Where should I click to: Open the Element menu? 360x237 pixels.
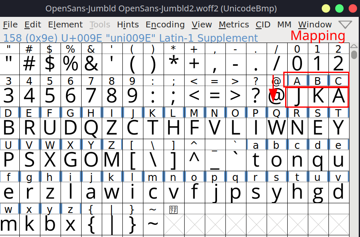click(65, 24)
